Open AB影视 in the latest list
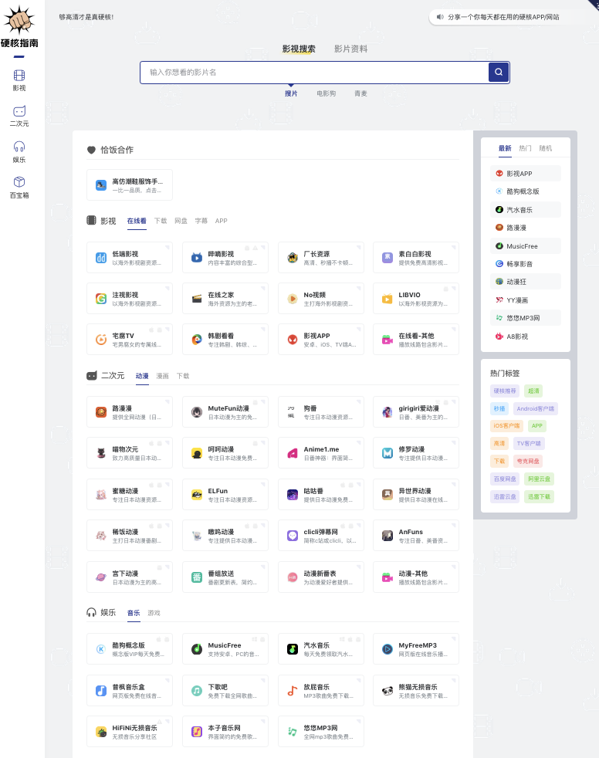The image size is (599, 758). tap(526, 337)
